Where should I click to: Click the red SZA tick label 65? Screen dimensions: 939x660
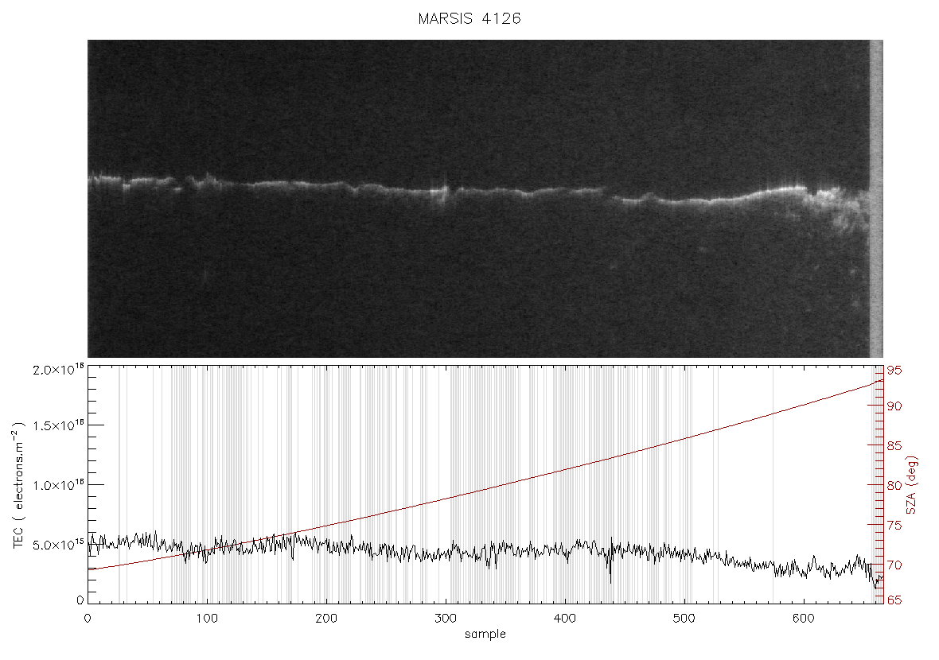point(894,600)
